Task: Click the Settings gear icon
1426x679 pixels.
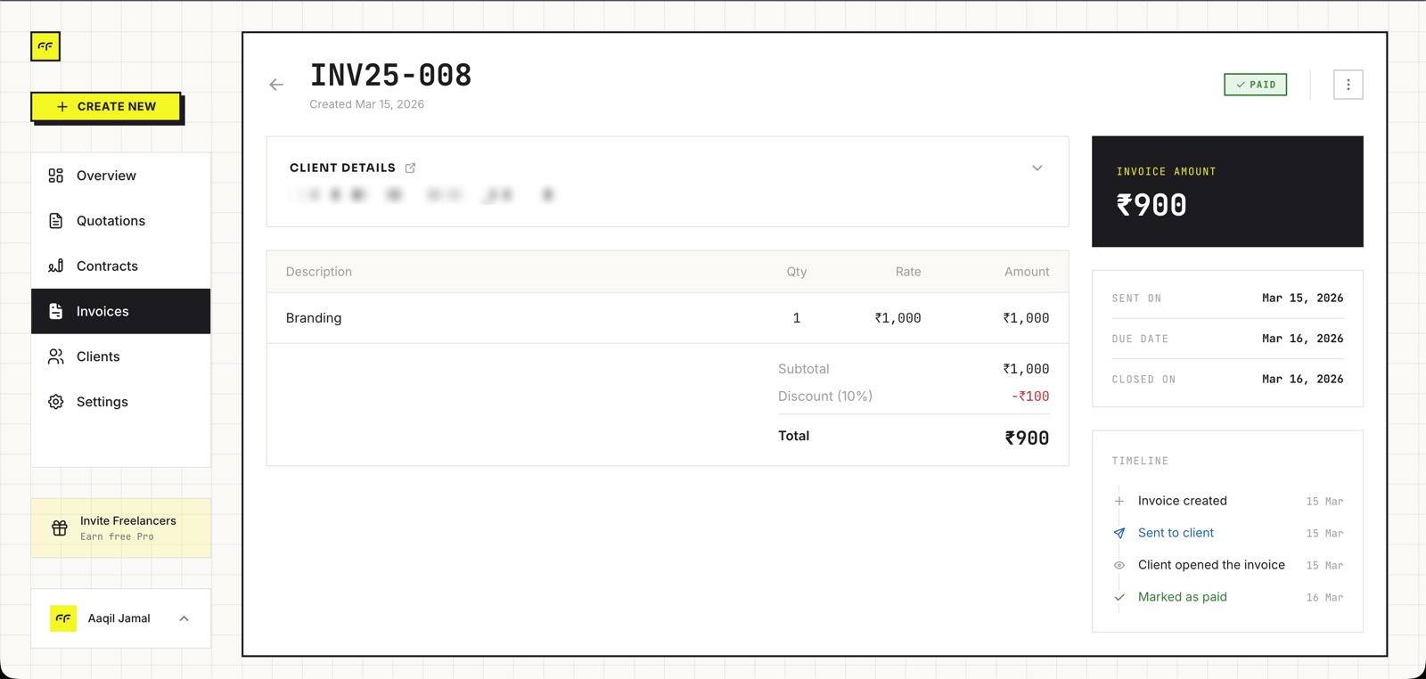Action: pyautogui.click(x=56, y=402)
